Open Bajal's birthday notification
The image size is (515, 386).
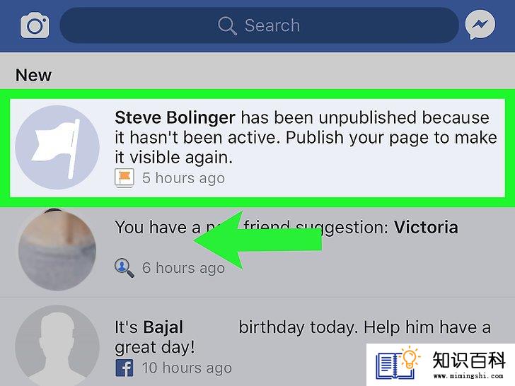[x=257, y=342]
